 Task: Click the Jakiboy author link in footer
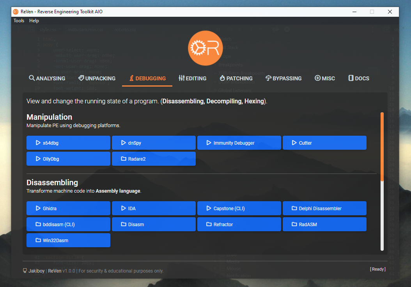[x=36, y=271]
